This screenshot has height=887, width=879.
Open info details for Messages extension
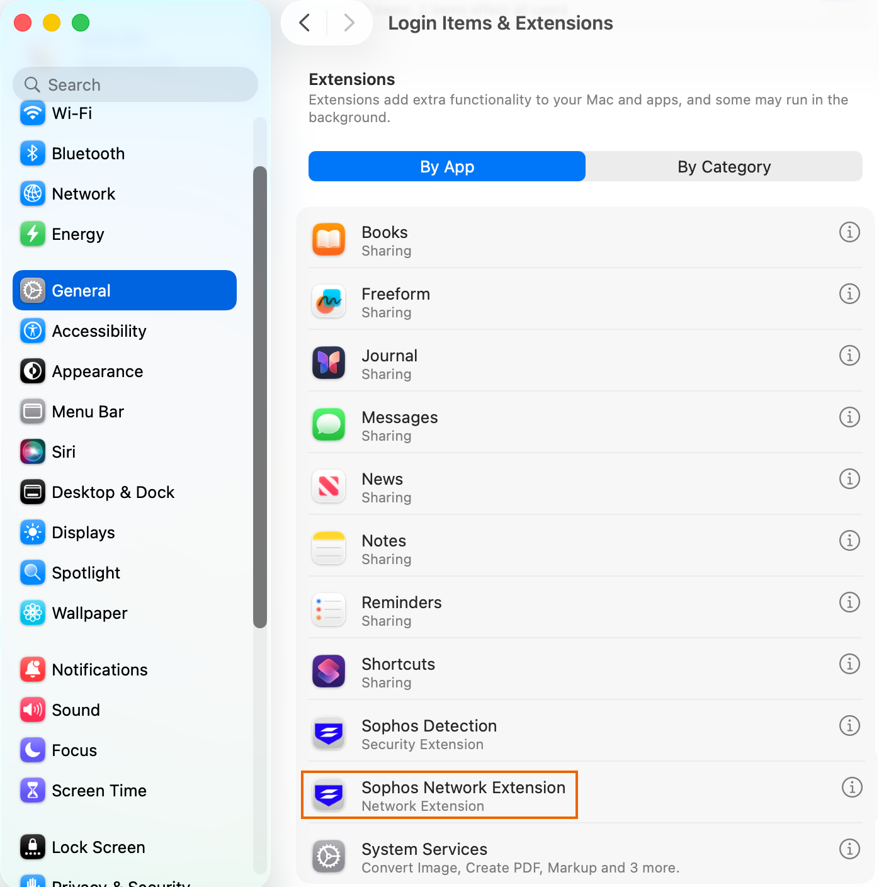tap(849, 417)
